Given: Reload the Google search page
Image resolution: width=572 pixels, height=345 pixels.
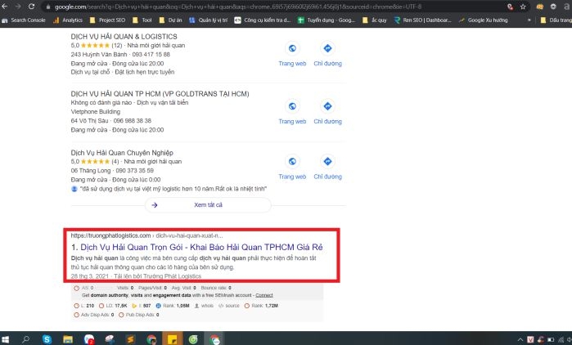Looking at the screenshot, I should (x=31, y=7).
